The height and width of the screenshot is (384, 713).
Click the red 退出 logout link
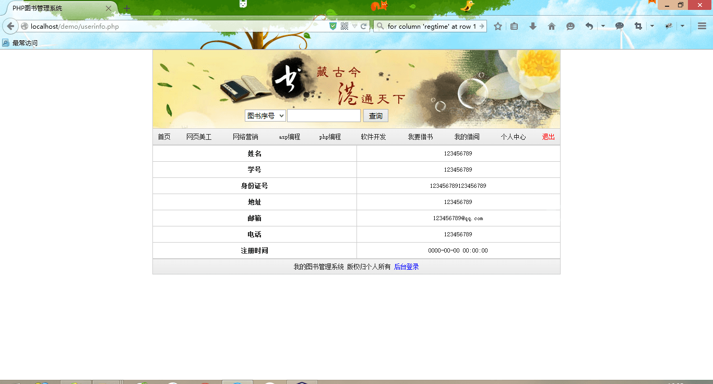point(548,137)
